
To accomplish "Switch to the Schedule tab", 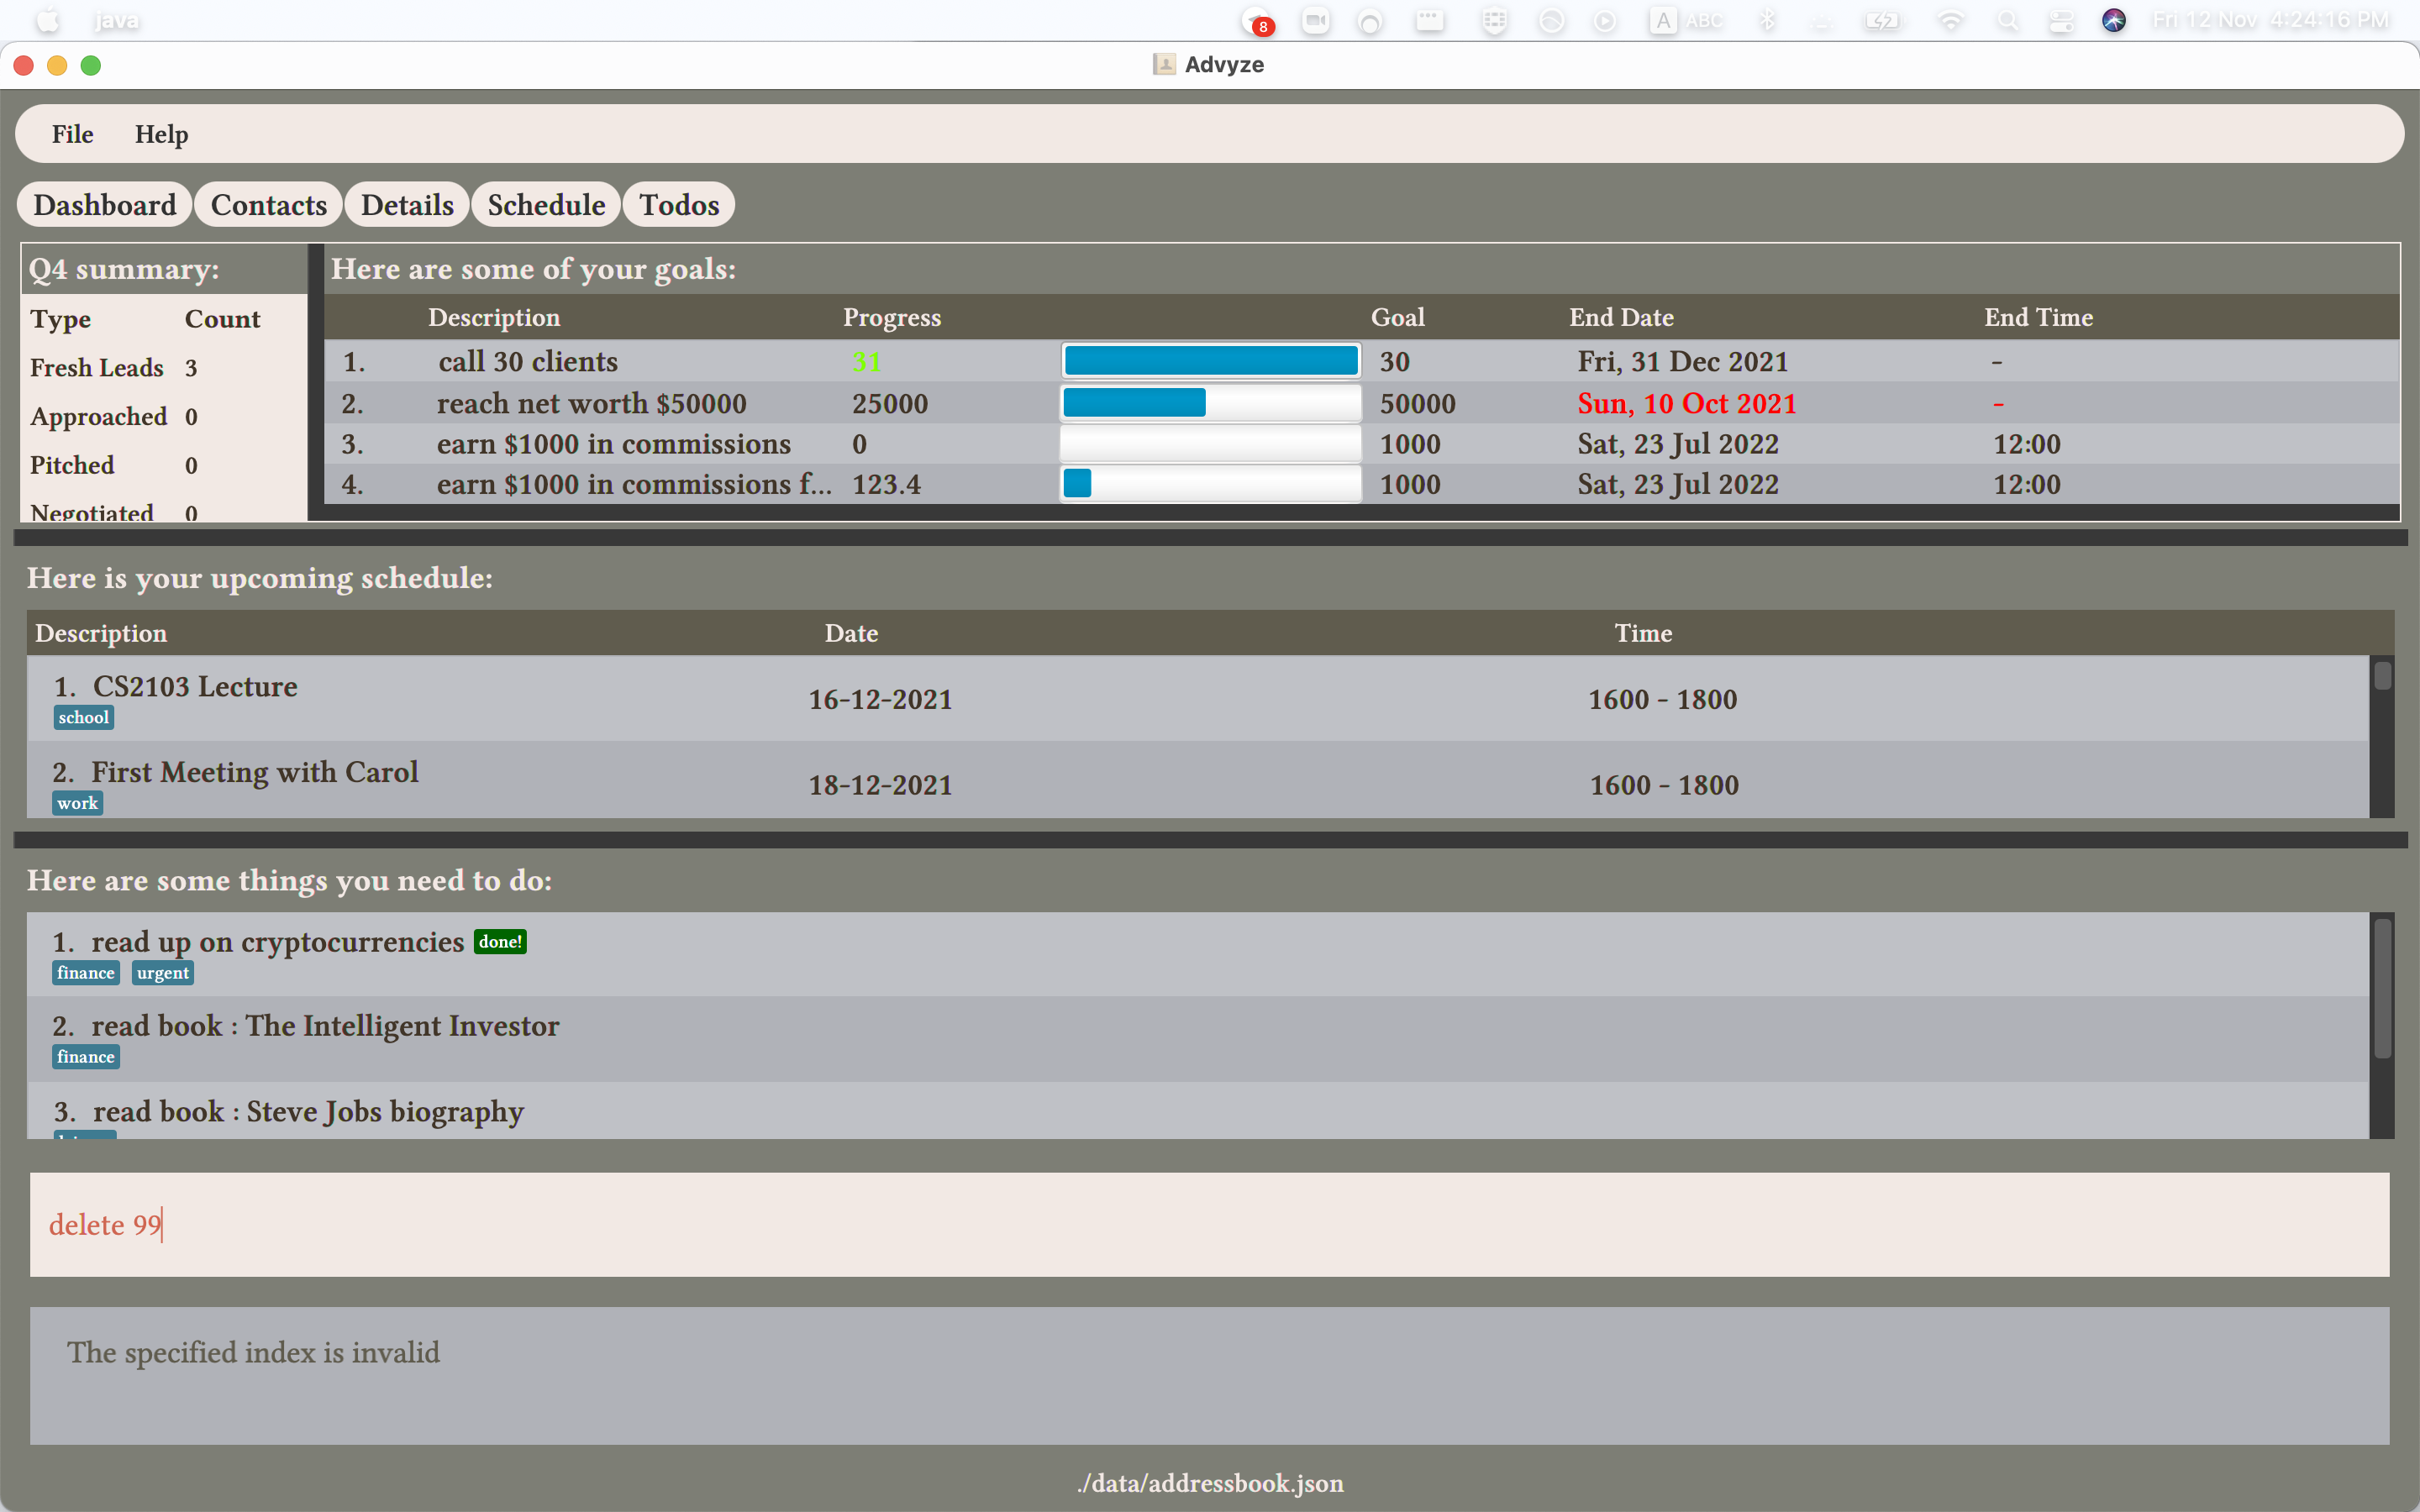I will click(x=546, y=205).
